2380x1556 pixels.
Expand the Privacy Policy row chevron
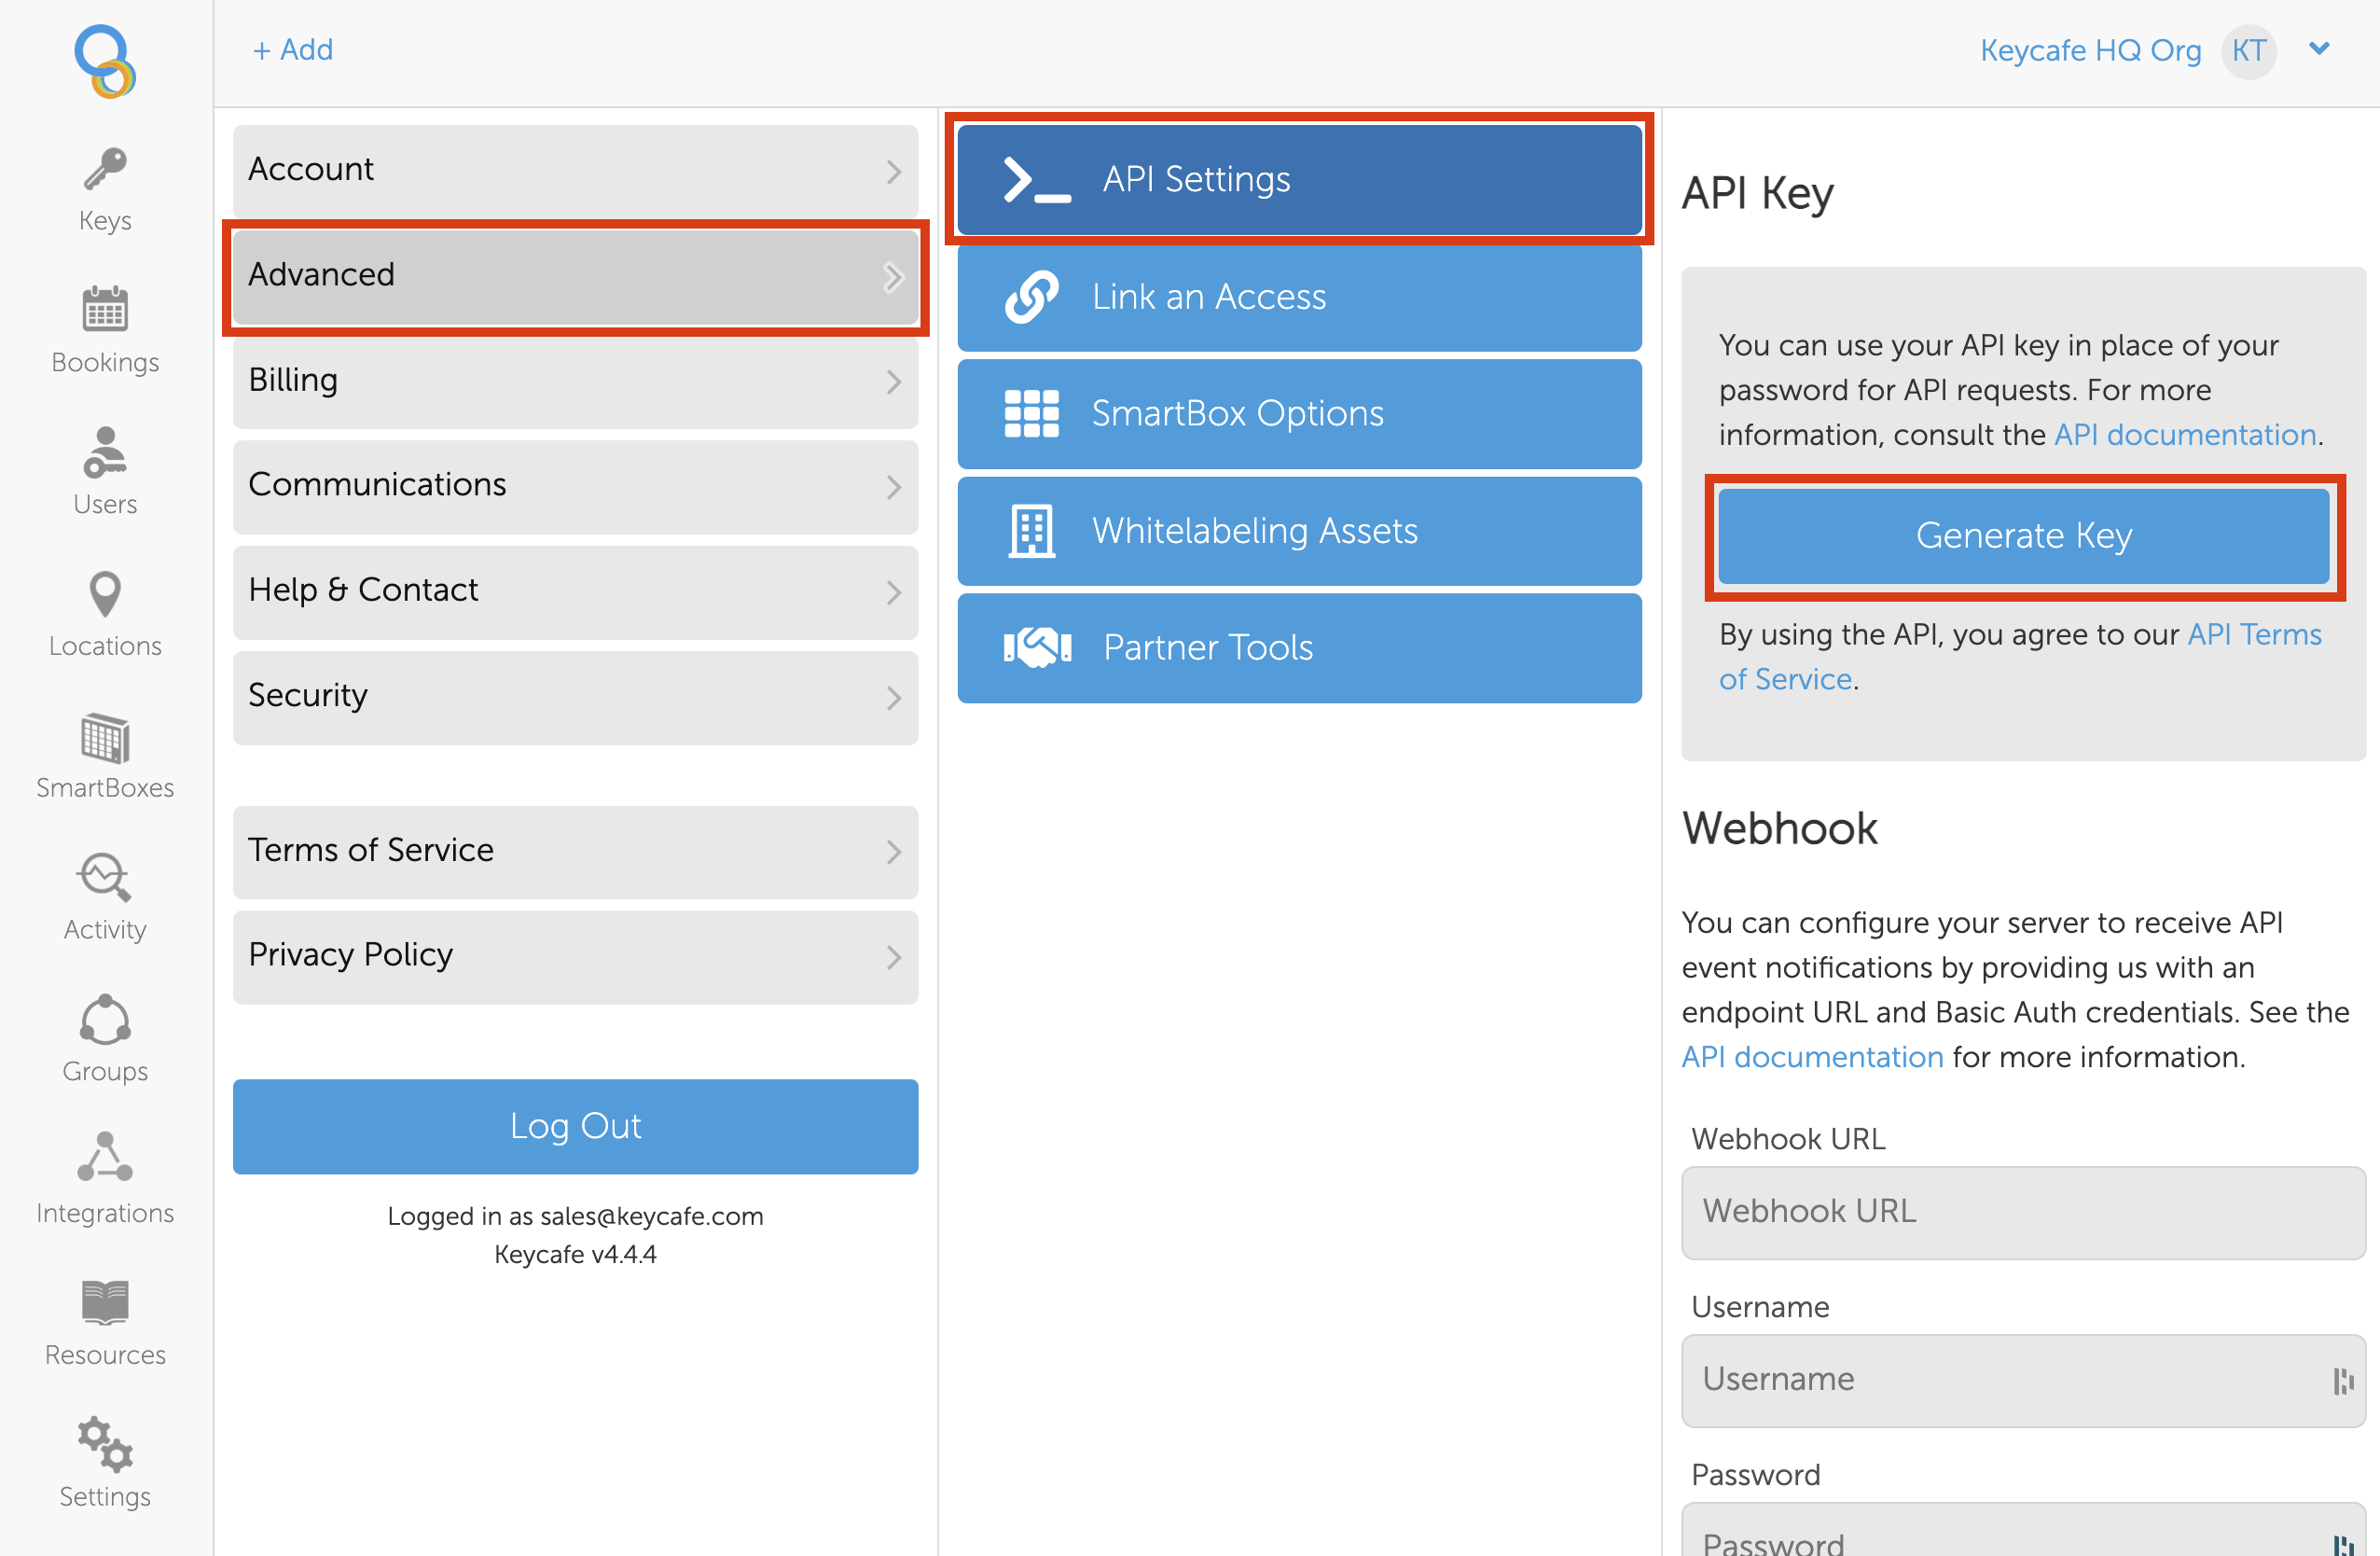(893, 957)
